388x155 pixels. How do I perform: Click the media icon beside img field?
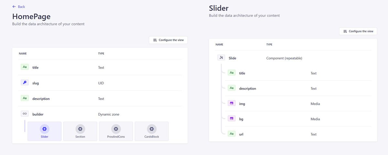pyautogui.click(x=232, y=103)
